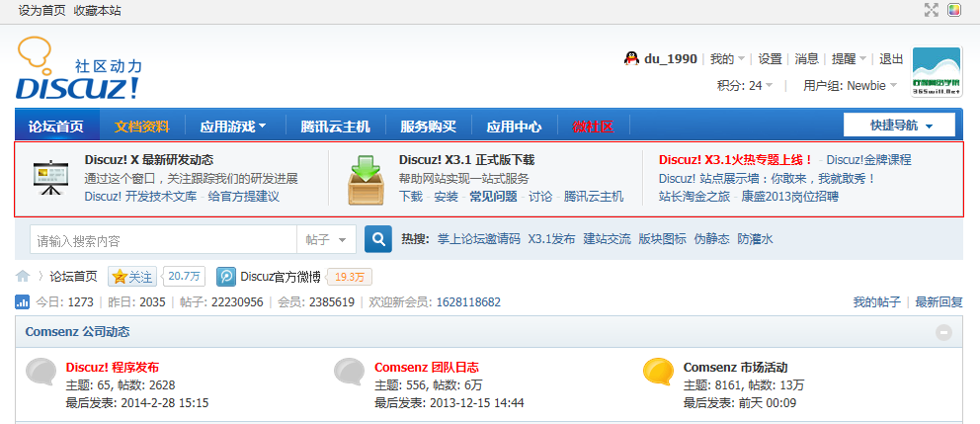Click the QQ penguin icon beside du_1990

[x=631, y=58]
